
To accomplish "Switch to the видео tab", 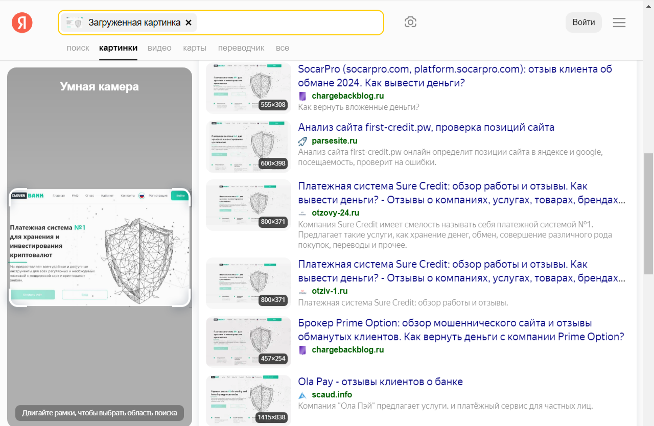I will click(x=159, y=48).
